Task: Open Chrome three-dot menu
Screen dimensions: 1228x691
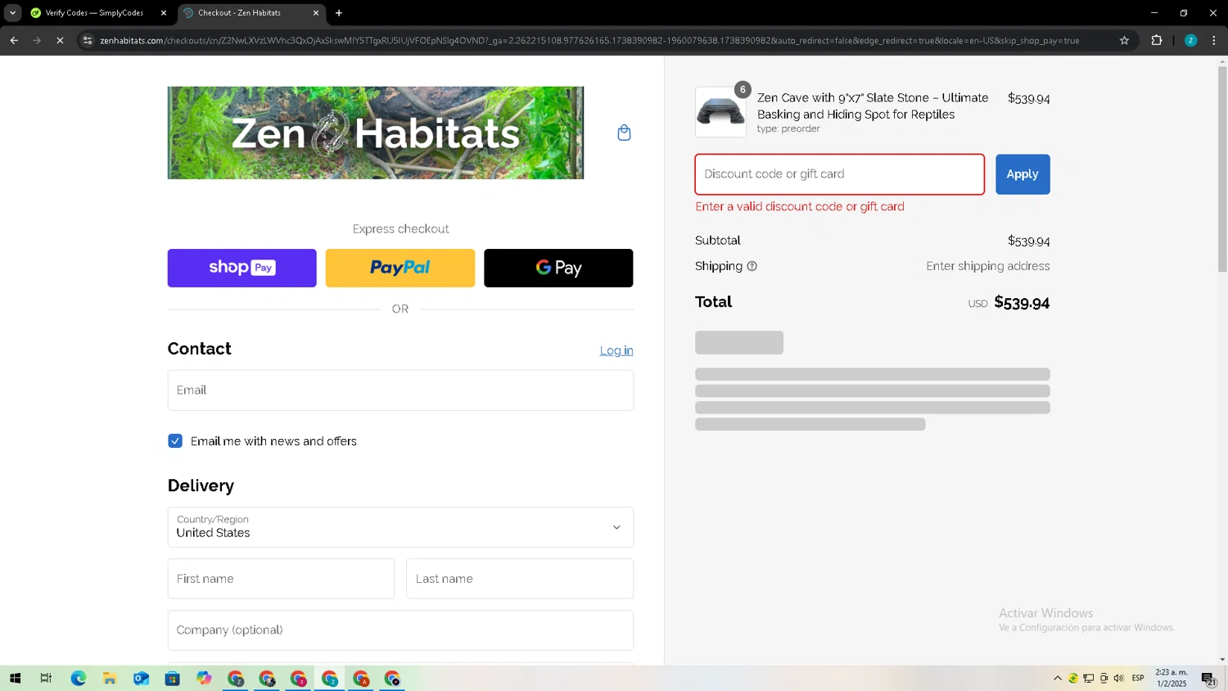Action: (x=1214, y=40)
